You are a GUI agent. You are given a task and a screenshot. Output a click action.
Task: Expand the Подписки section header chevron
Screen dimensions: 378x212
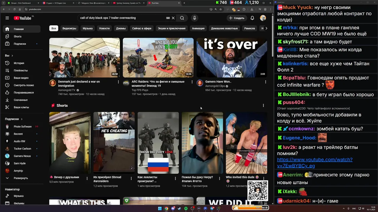pyautogui.click(x=22, y=119)
